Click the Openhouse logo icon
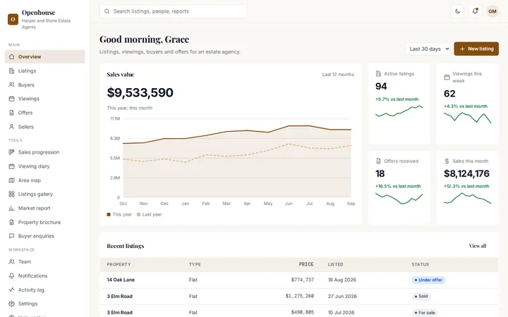Screen dimensions: 508x317 pos(13,19)
